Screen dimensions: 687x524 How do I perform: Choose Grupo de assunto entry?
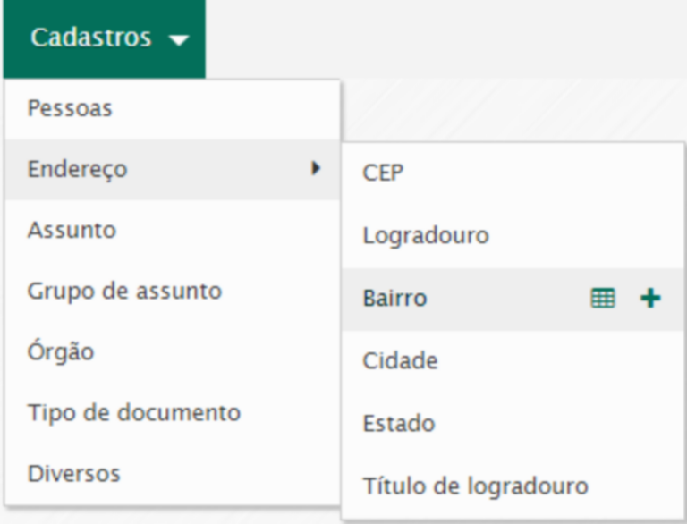(x=124, y=291)
